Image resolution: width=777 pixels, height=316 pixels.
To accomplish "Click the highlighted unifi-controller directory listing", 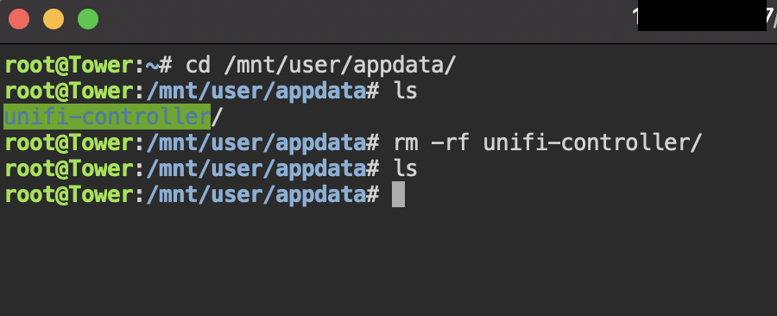I will [x=107, y=117].
